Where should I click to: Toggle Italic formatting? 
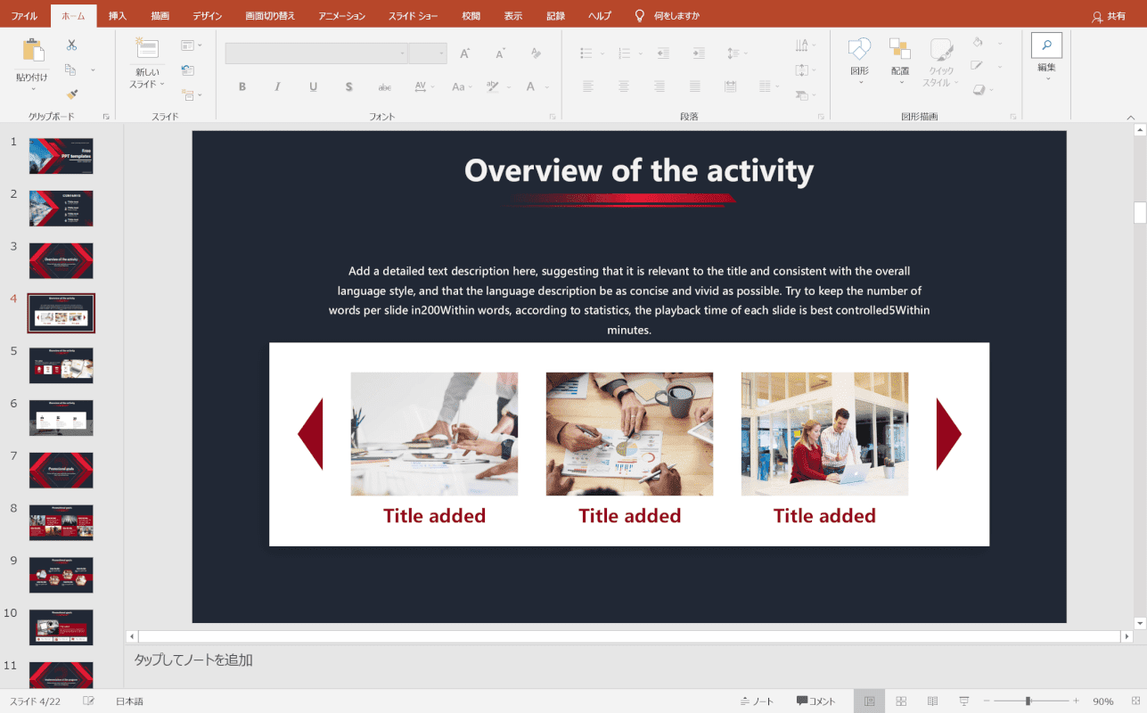[x=277, y=87]
